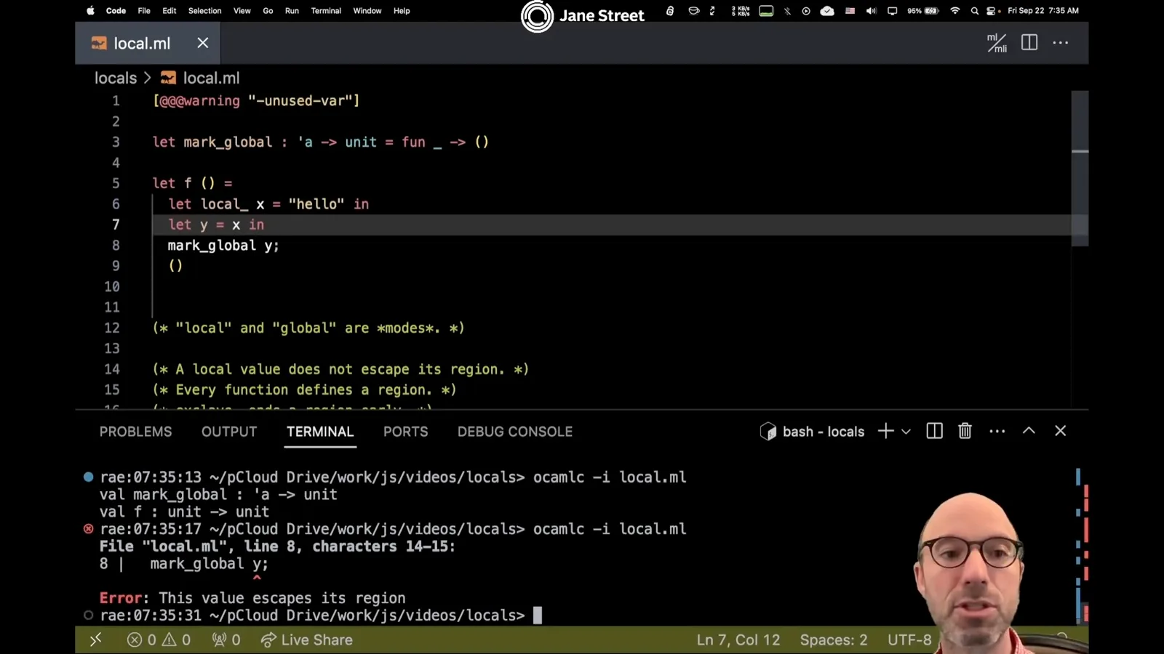Close the bottom panel
Viewport: 1164px width, 654px height.
[x=1061, y=431]
